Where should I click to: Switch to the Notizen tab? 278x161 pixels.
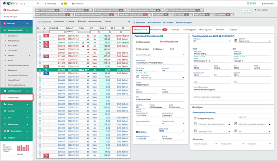(220, 29)
